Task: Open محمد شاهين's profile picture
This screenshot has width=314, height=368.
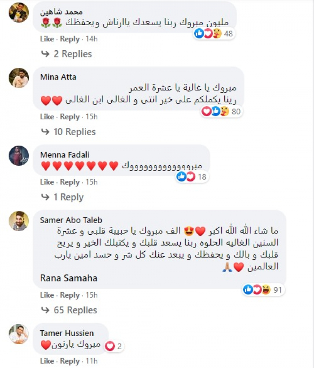Action: pos(19,12)
